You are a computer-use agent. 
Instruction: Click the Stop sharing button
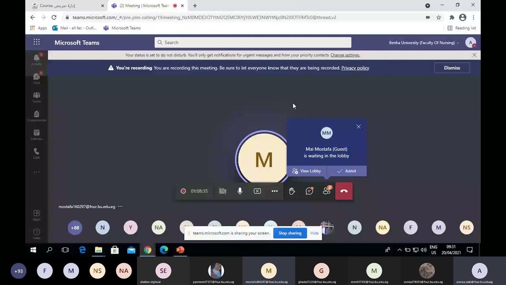point(290,233)
